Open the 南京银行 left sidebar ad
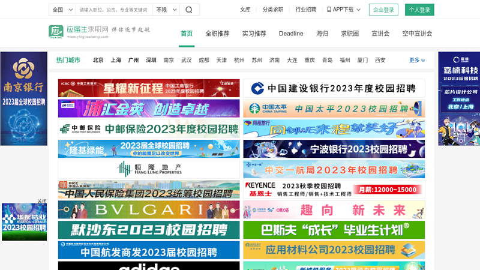 coord(24,98)
